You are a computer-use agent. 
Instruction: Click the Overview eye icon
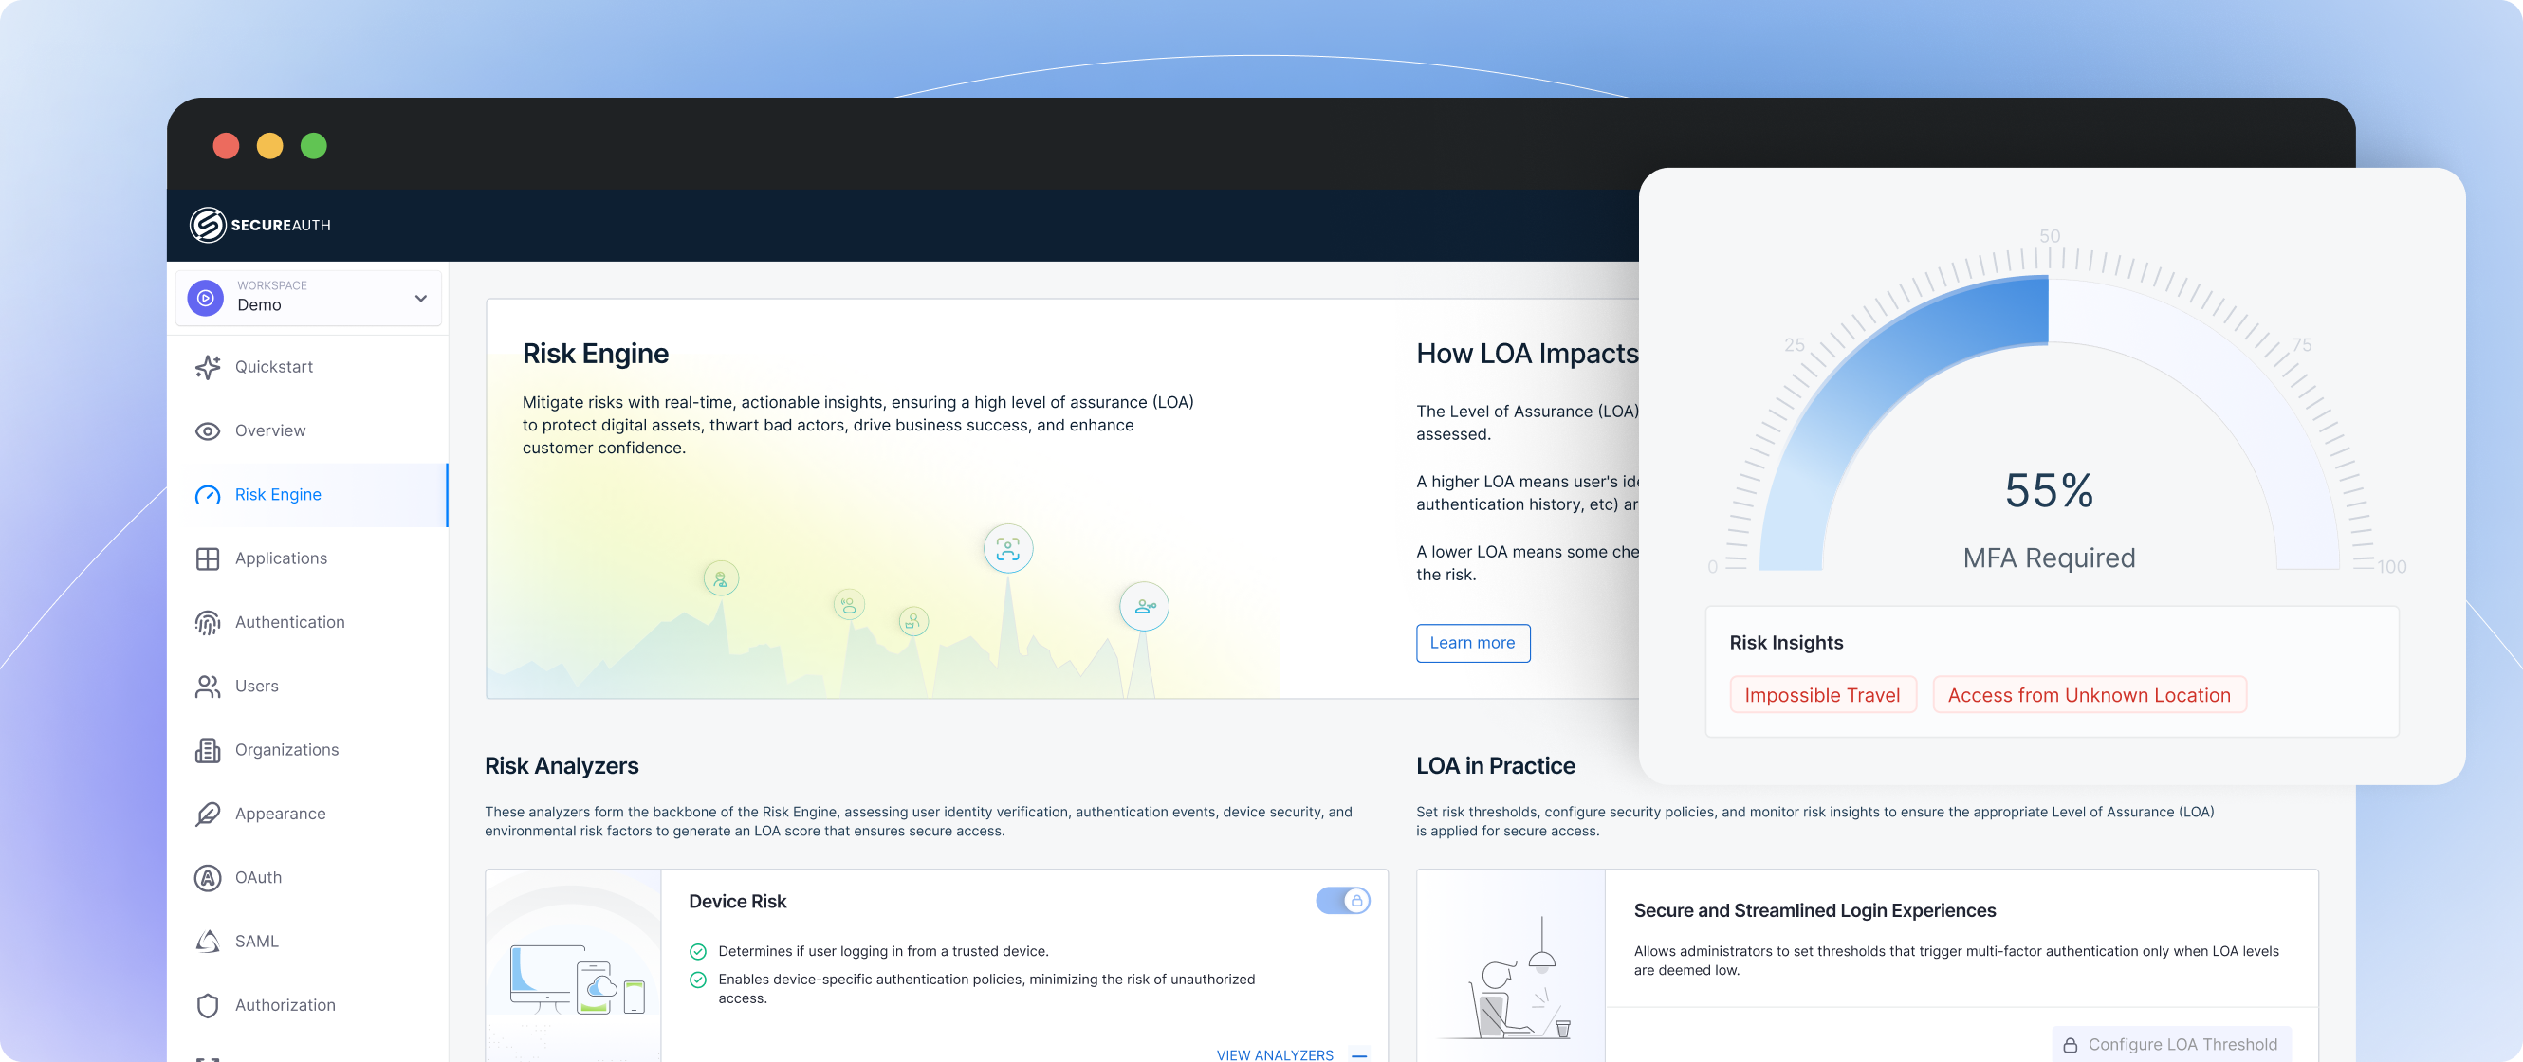(x=208, y=430)
